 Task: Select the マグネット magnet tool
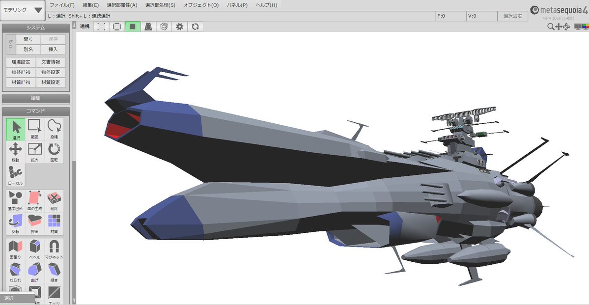tap(54, 250)
